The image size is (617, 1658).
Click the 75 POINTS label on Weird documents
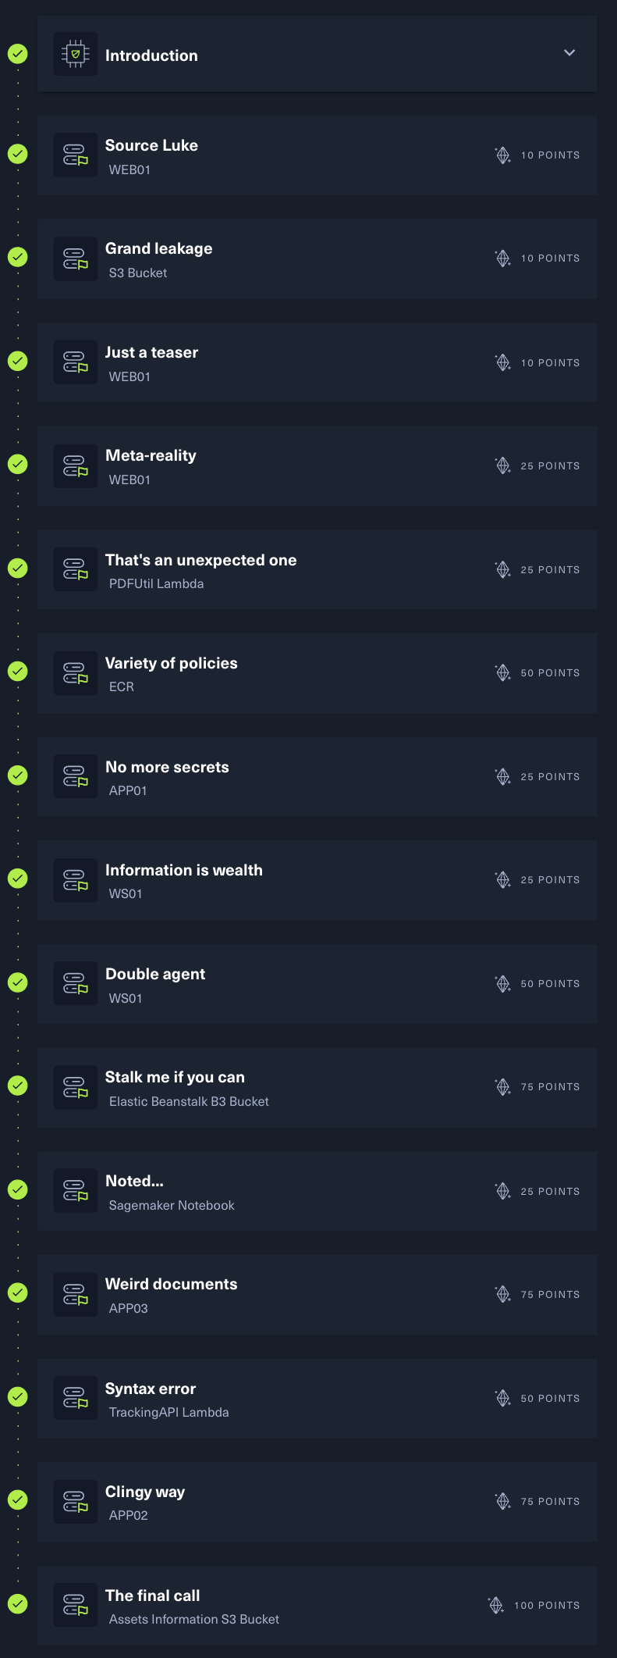pyautogui.click(x=550, y=1295)
